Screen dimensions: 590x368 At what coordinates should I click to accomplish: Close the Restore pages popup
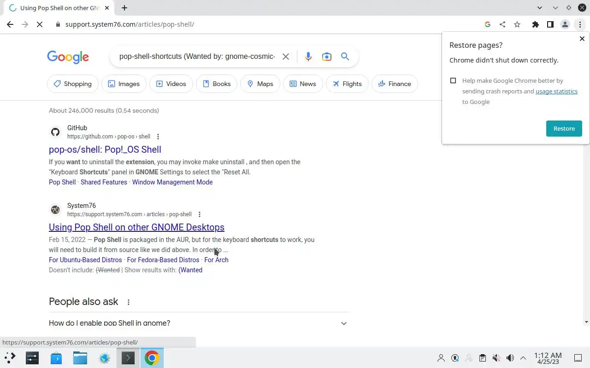pyautogui.click(x=582, y=39)
